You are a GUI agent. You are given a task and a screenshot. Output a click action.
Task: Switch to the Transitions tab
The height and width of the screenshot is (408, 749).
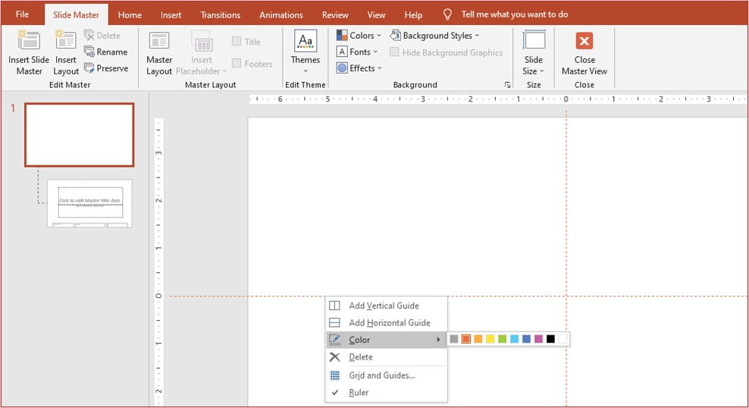coord(220,15)
